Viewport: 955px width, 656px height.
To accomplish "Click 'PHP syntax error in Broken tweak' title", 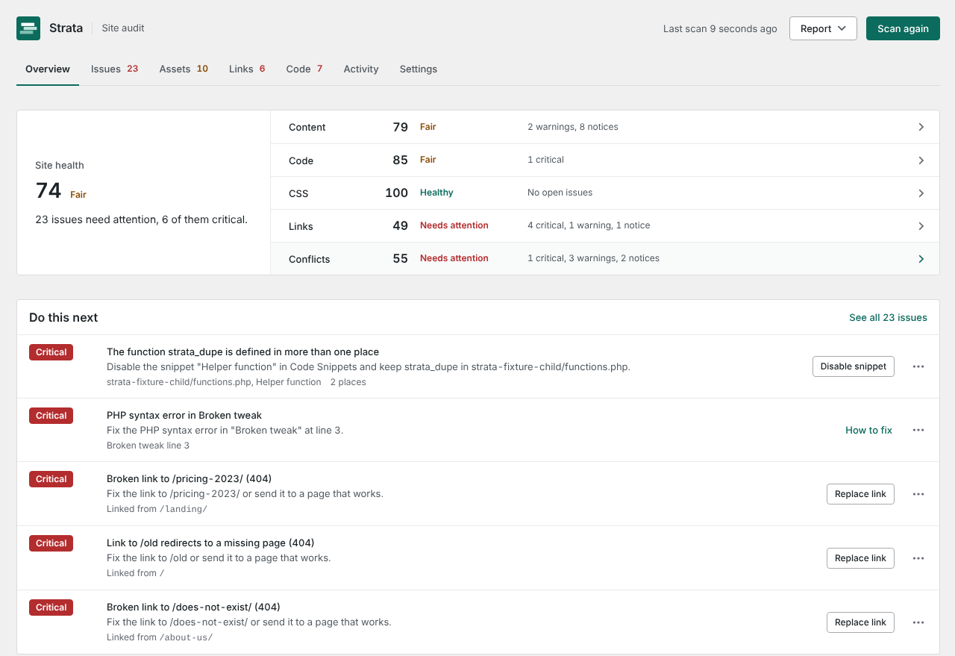I will [184, 415].
